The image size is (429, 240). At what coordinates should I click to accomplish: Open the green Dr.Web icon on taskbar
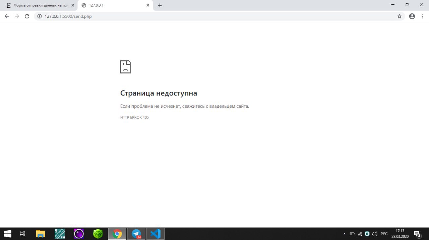[x=98, y=234]
